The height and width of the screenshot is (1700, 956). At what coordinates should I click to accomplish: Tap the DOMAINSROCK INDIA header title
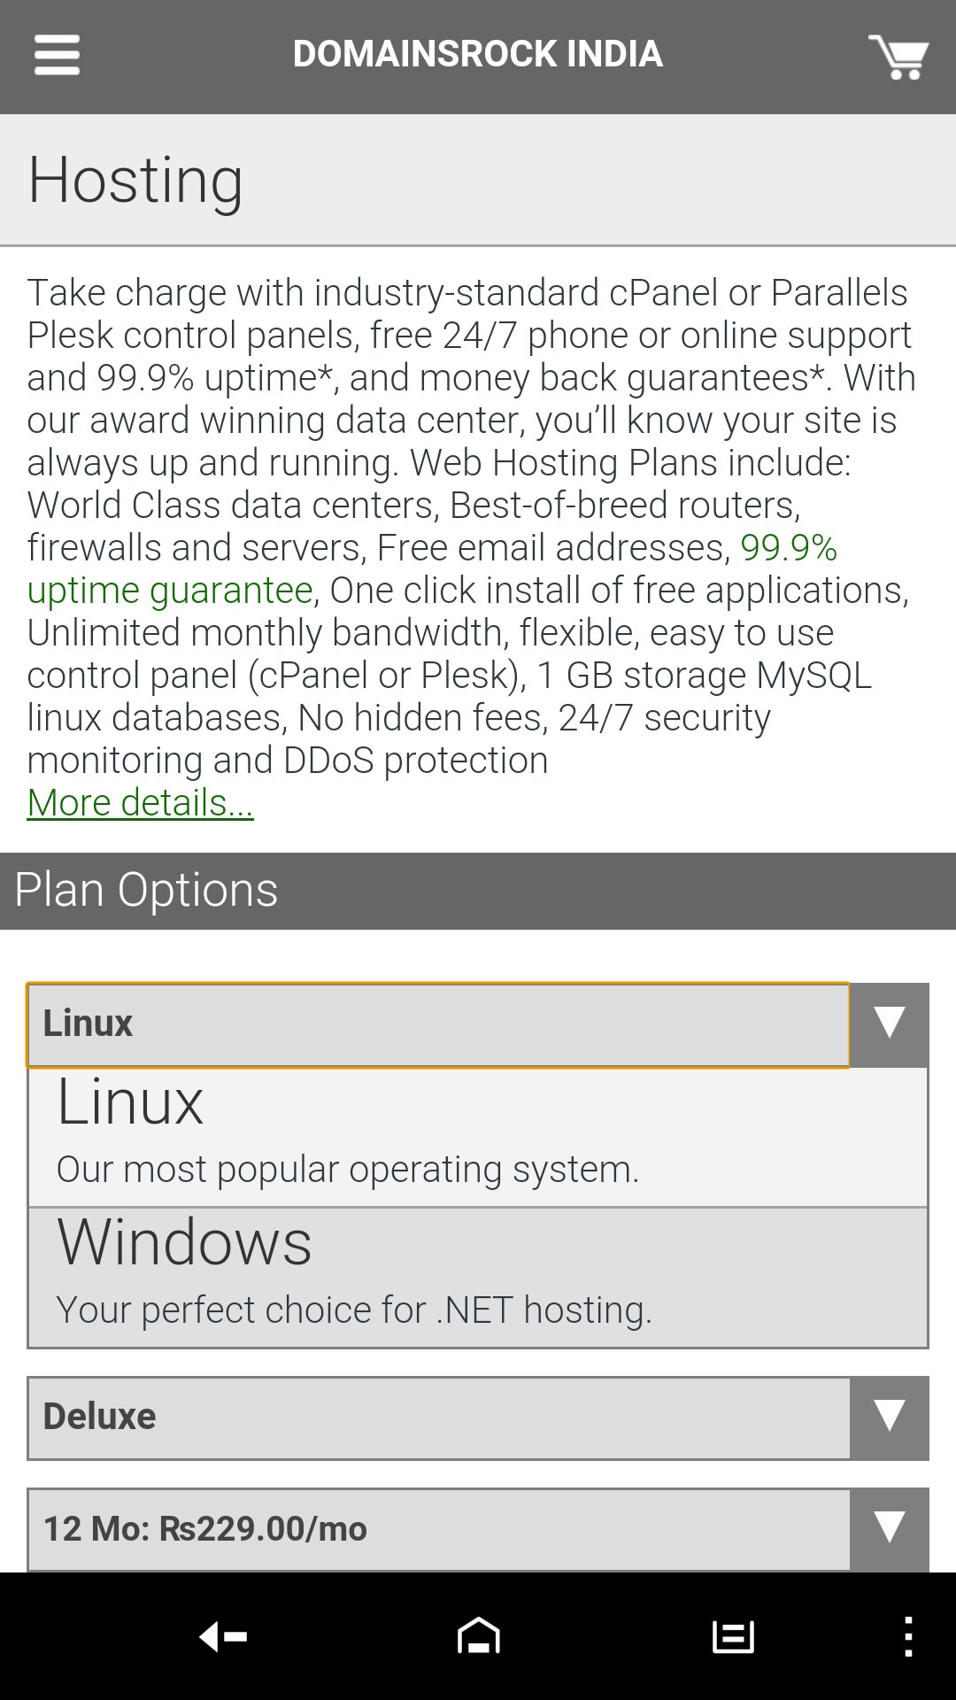click(478, 55)
